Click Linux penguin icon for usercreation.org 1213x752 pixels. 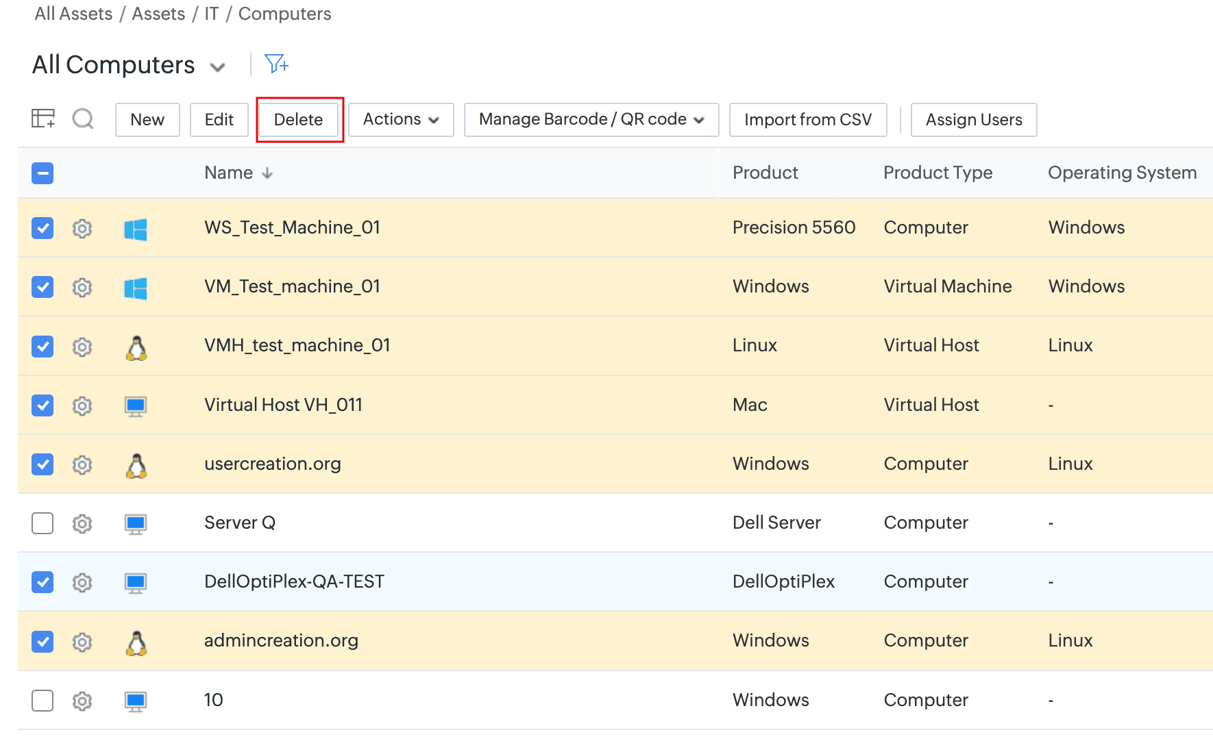136,465
